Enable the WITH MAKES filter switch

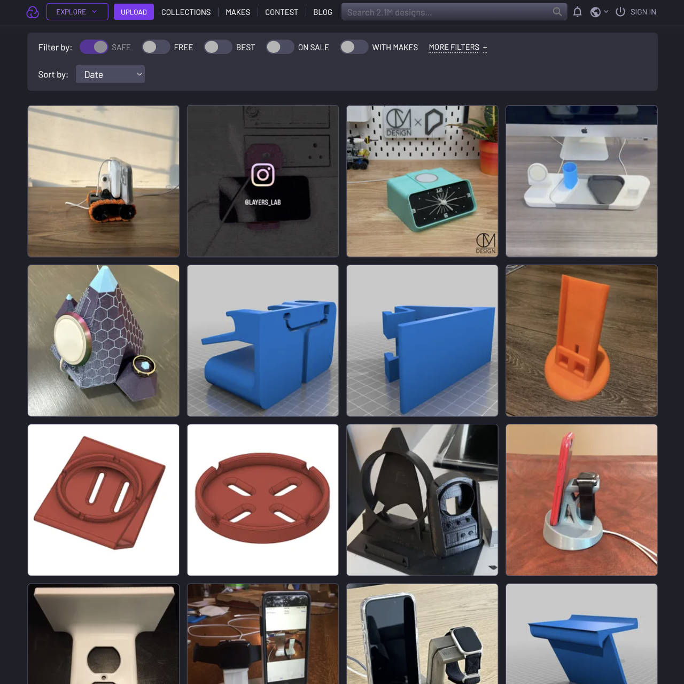point(354,47)
